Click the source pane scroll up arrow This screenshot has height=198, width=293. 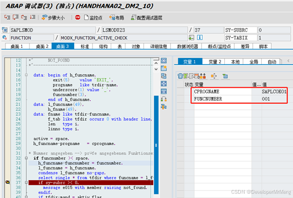click(x=156, y=63)
